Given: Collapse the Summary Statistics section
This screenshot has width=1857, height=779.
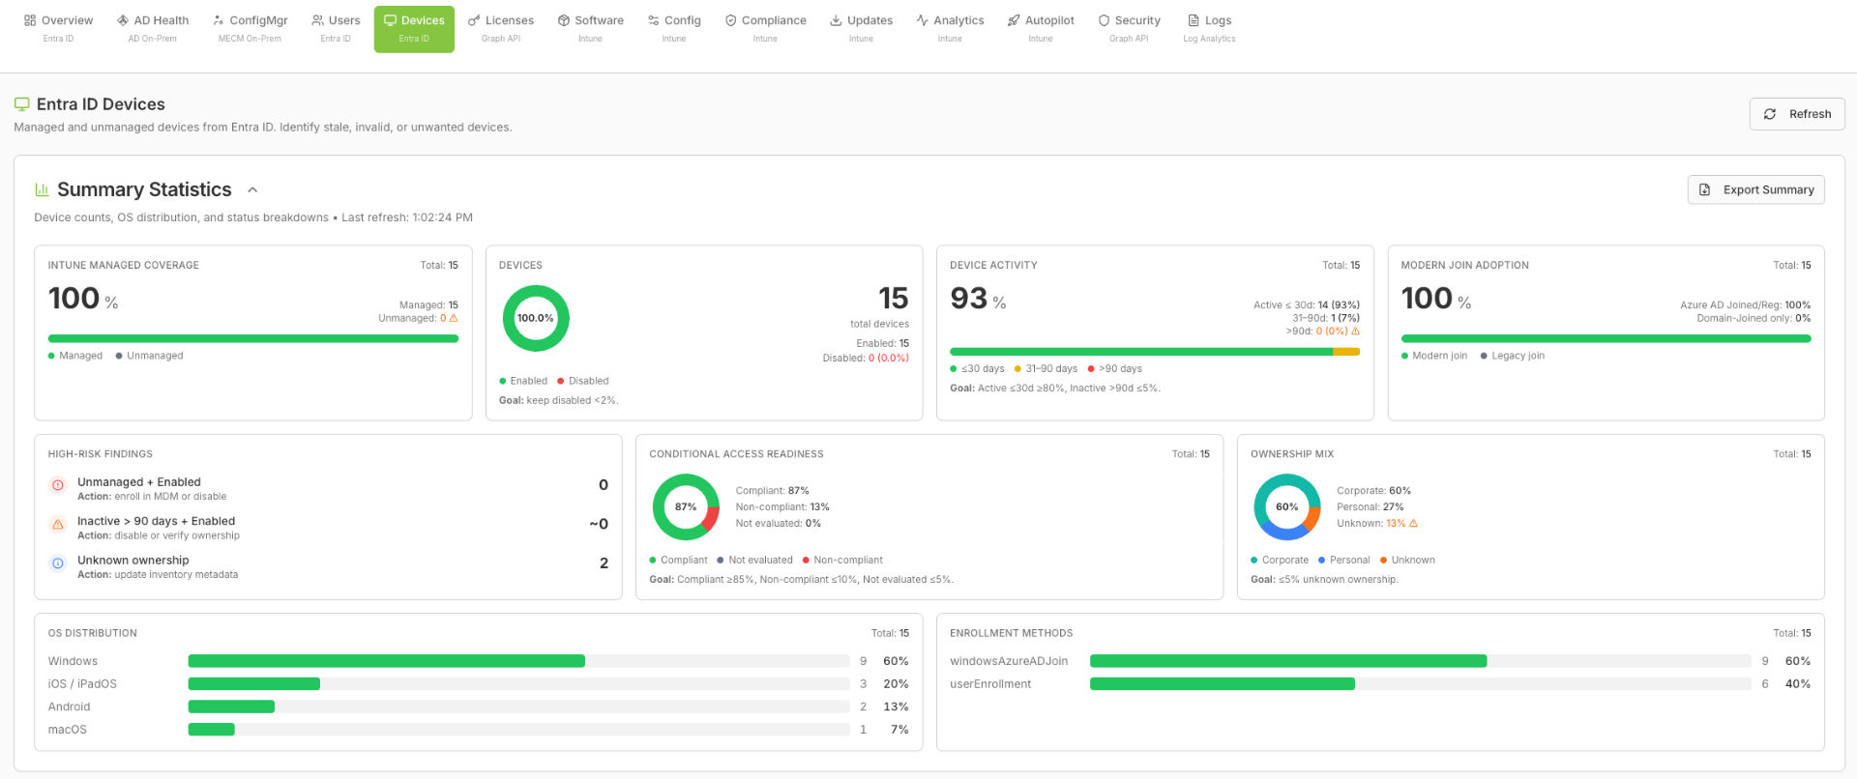Looking at the screenshot, I should tap(252, 190).
